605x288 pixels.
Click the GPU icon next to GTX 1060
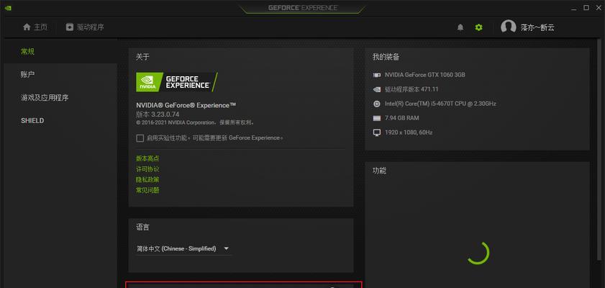coord(377,75)
